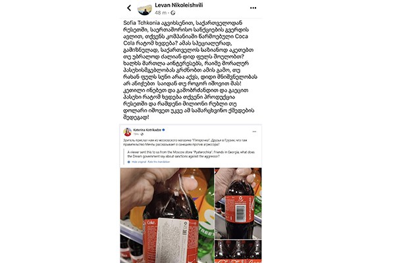The width and height of the screenshot is (395, 263).
Task: Open Levan Nikoleishvili profile name link
Action: point(179,5)
